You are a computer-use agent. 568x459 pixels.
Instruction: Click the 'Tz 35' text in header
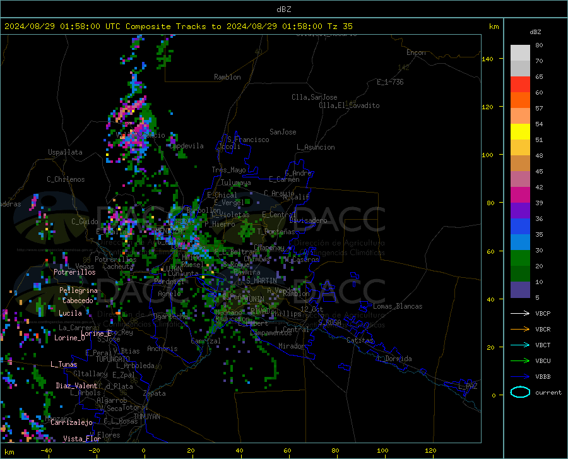(x=340, y=27)
